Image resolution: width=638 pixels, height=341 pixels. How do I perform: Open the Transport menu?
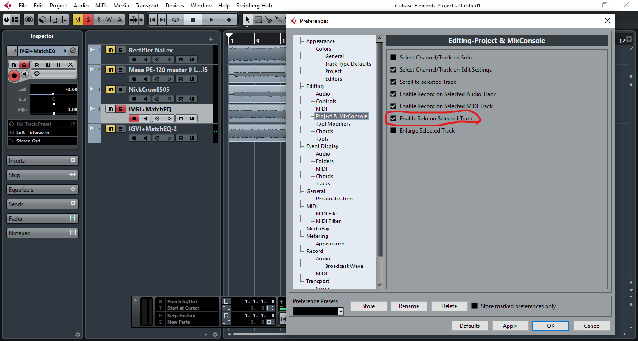tap(147, 6)
